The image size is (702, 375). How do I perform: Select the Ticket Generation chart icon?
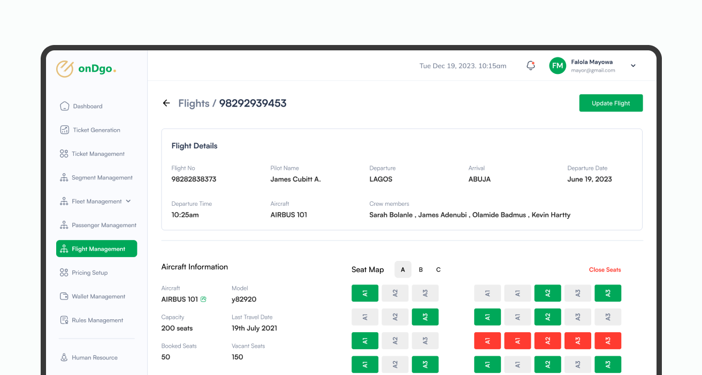(x=64, y=130)
